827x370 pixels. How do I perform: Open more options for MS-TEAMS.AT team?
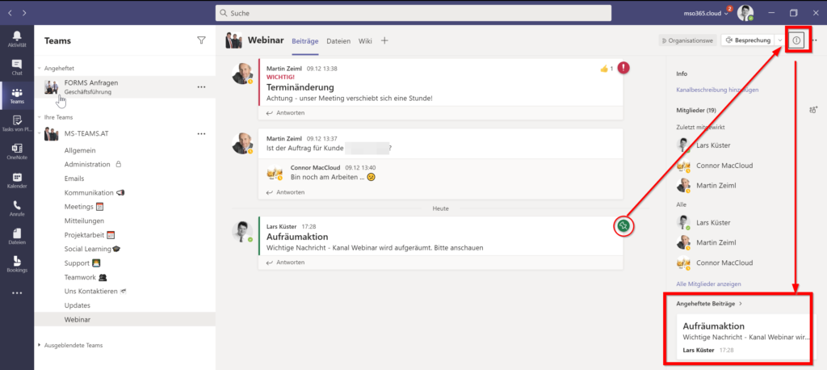[201, 134]
